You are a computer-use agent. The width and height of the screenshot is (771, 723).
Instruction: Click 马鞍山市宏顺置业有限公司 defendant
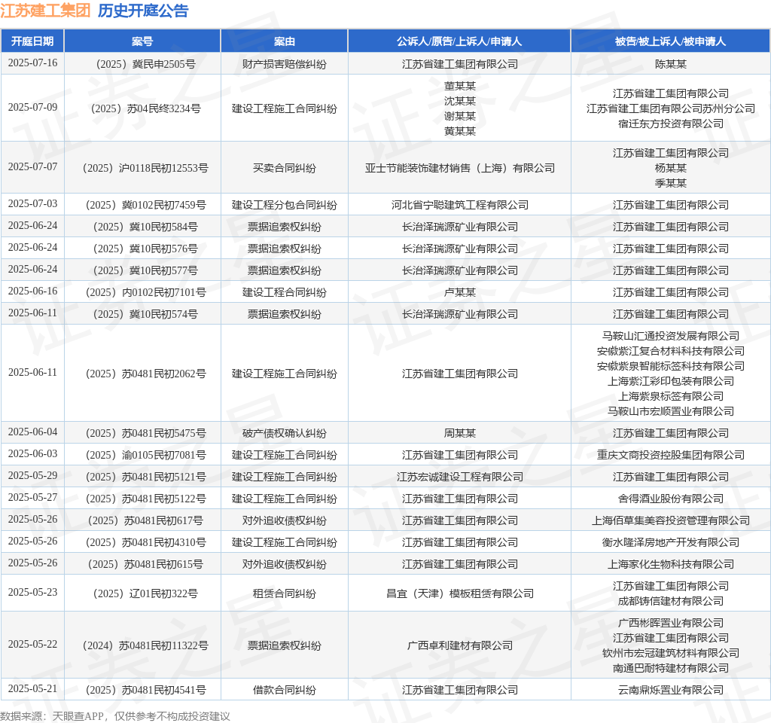pyautogui.click(x=671, y=411)
